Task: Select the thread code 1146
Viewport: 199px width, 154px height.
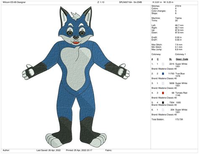Action: pos(178,96)
